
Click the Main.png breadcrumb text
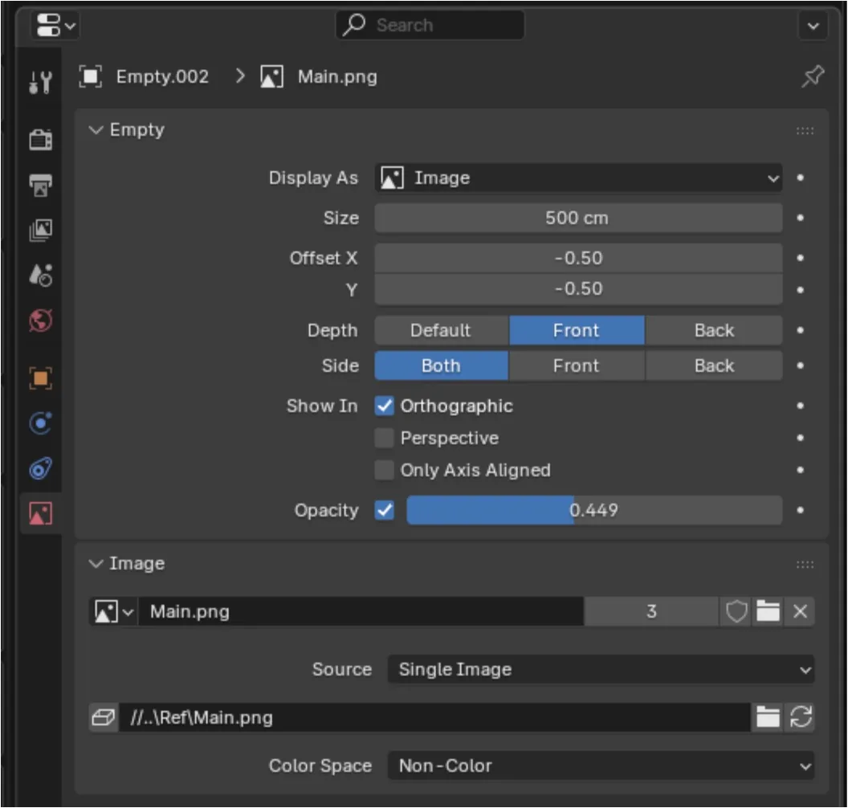coord(337,77)
